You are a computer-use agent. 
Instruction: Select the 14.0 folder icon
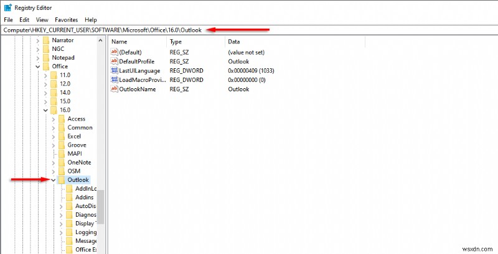click(x=54, y=93)
